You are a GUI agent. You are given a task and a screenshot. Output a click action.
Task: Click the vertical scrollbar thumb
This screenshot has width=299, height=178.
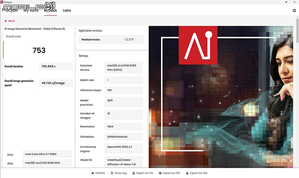[x=297, y=31]
